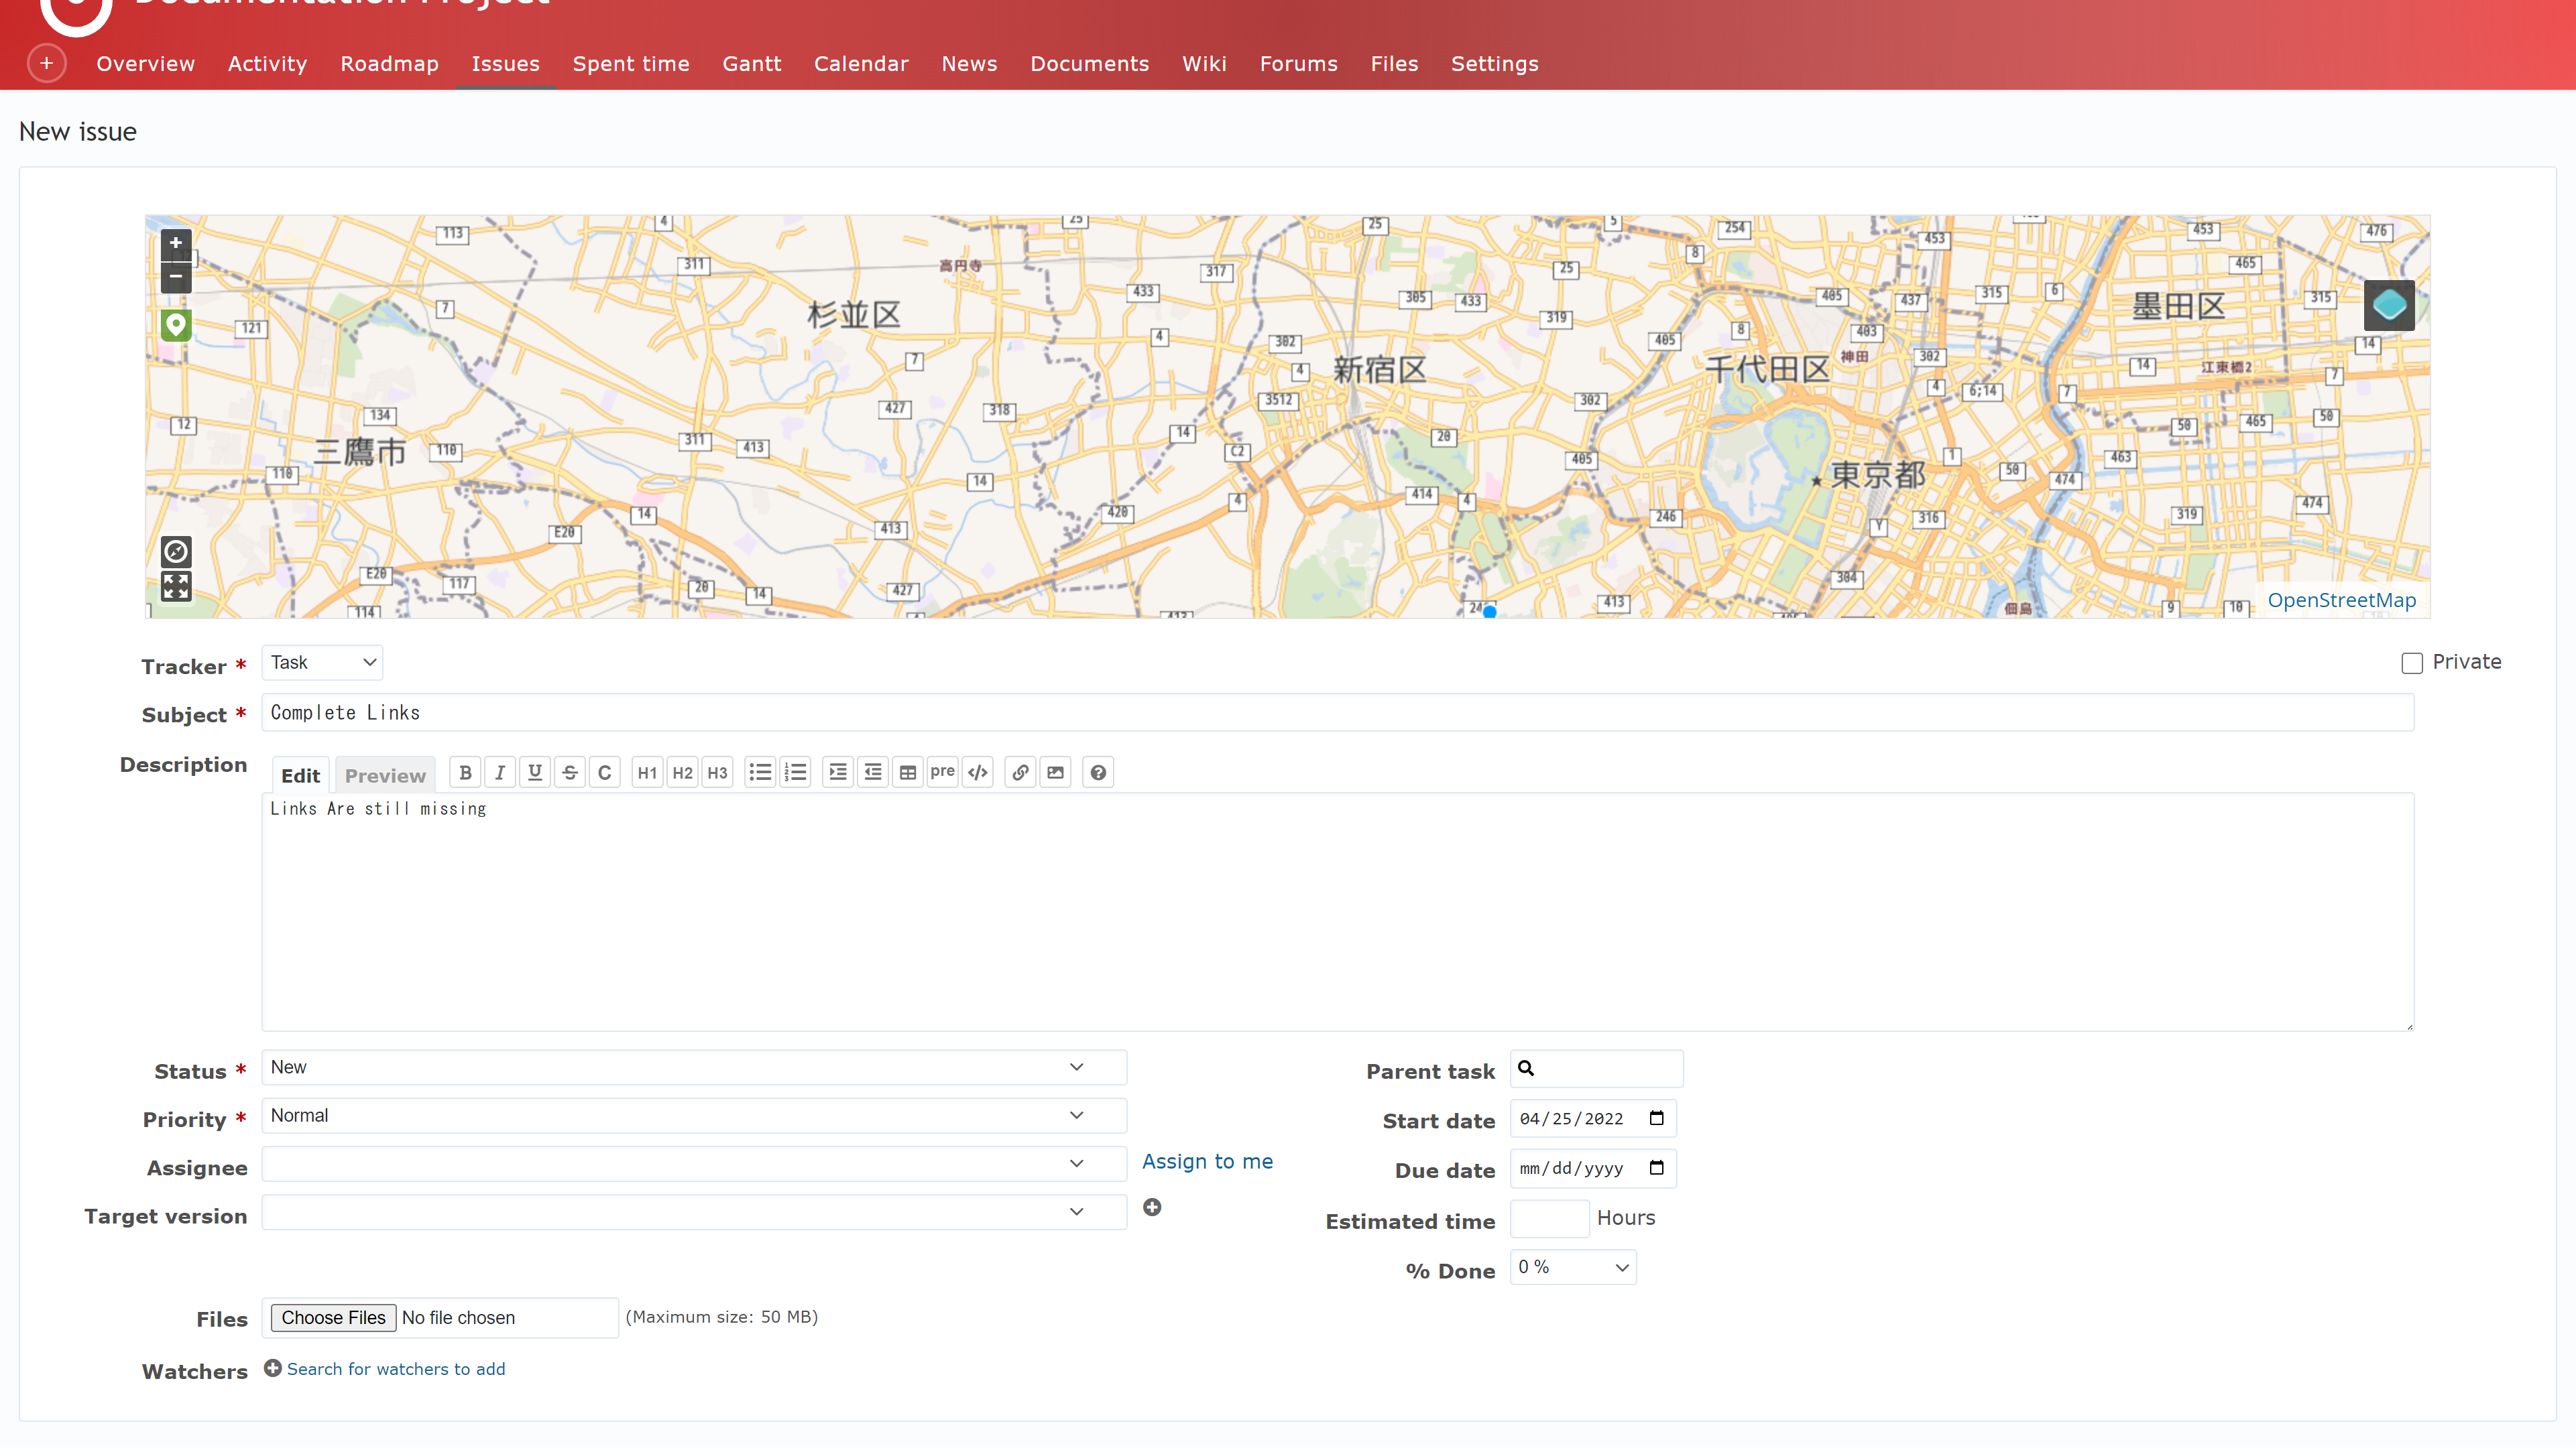Toggle the map fullscreen view
The image size is (2576, 1448).
(176, 586)
